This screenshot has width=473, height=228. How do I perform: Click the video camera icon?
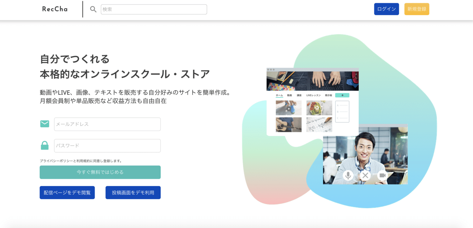click(383, 175)
